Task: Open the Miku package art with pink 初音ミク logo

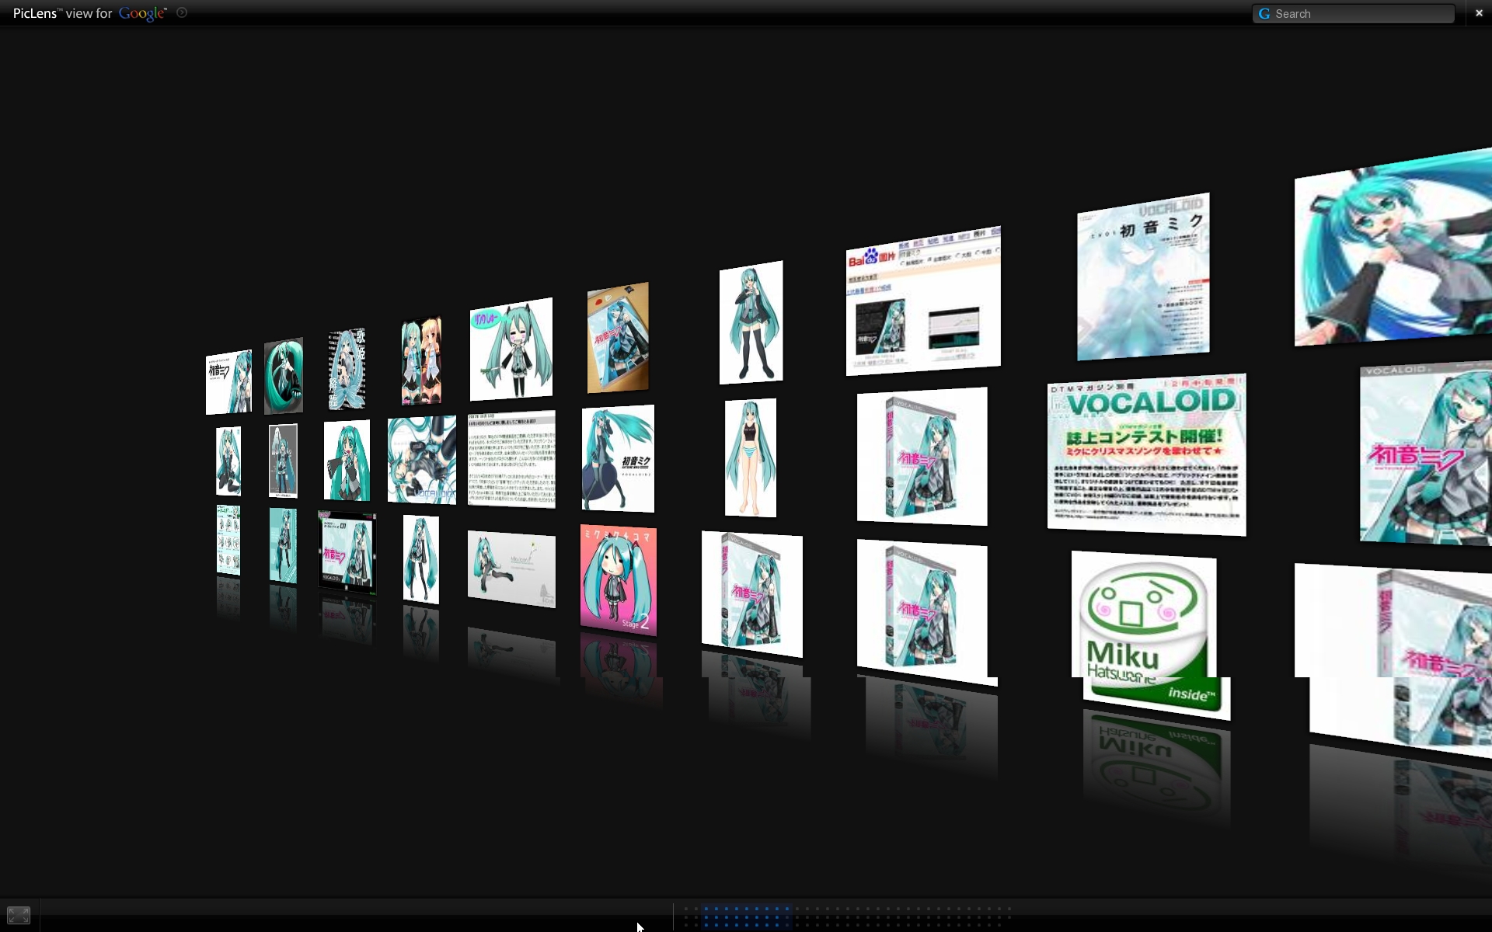Action: pyautogui.click(x=1426, y=454)
